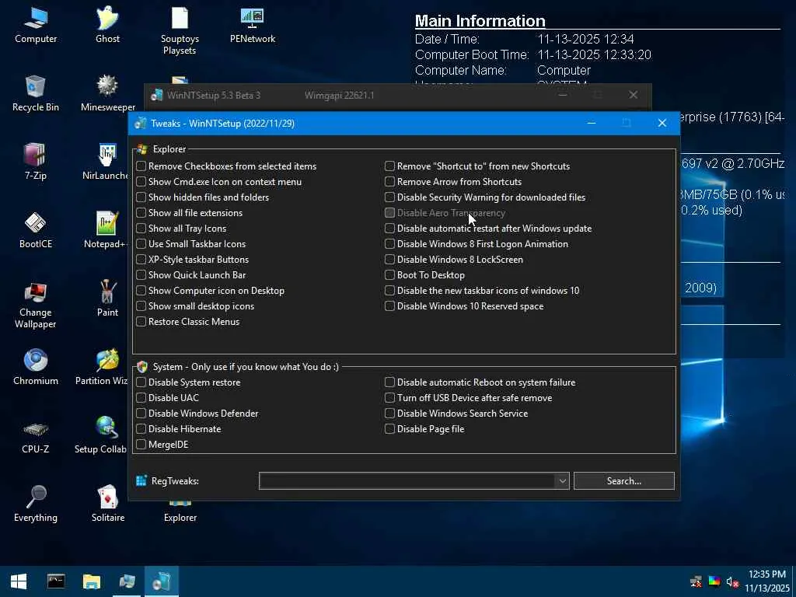Check Show all Tray Icons

tap(141, 229)
